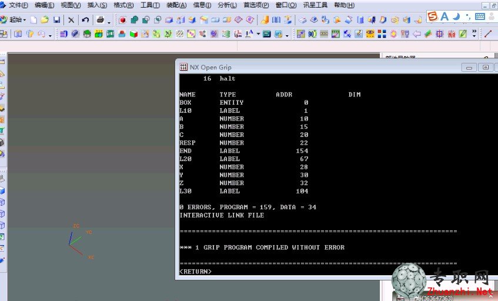Click the open folder icon
Screen dimensions: 498x301
[45, 19]
